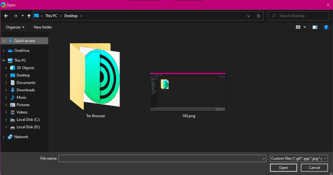Expand the 3D Objects node
Screen dimensions: 333x175
pos(6,68)
